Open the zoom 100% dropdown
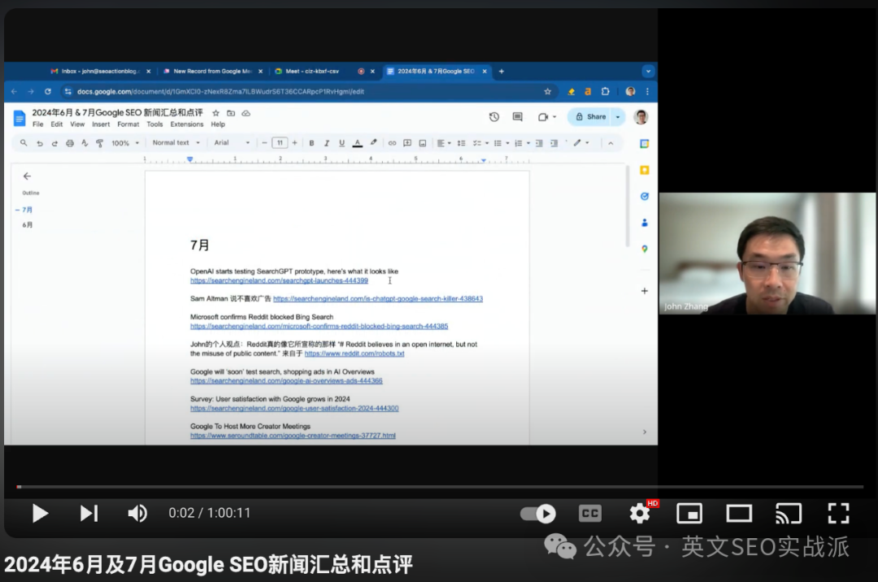The height and width of the screenshot is (582, 878). (x=125, y=143)
